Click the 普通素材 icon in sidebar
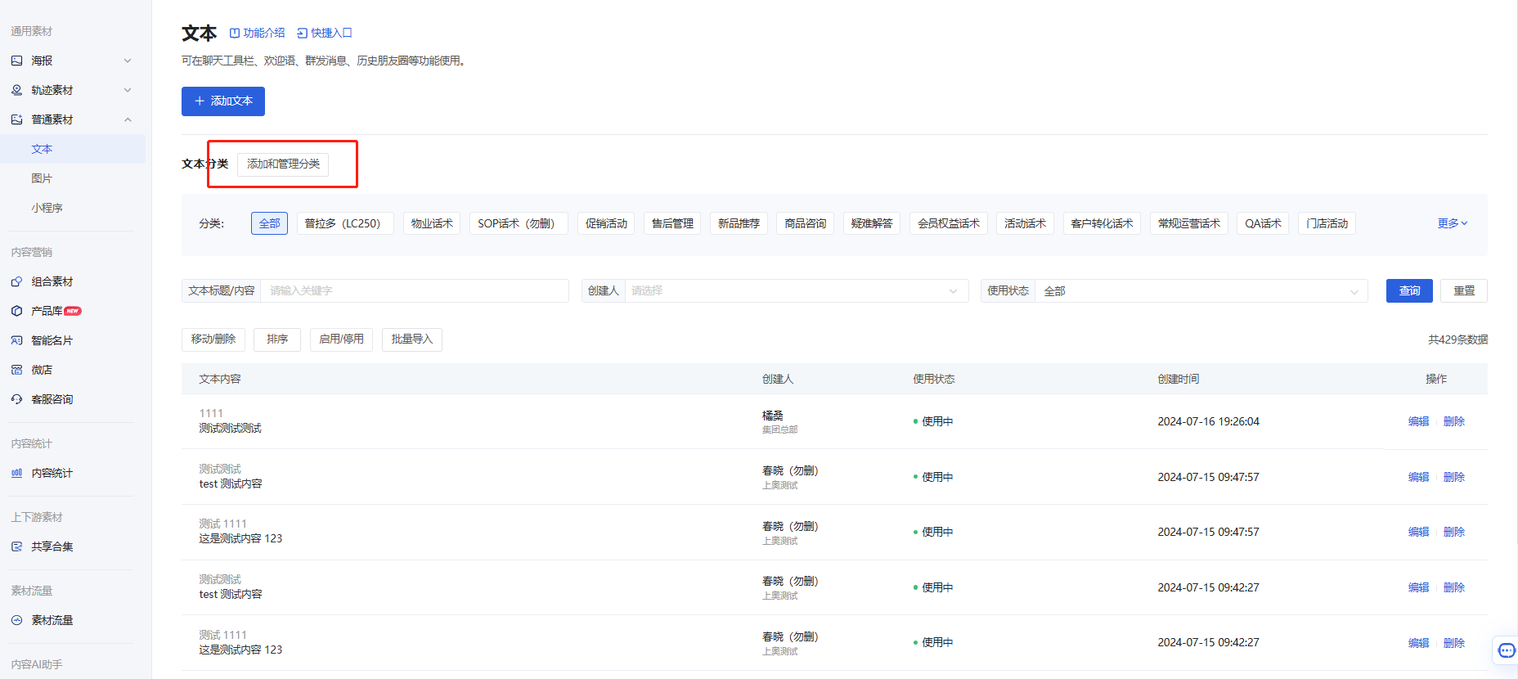The height and width of the screenshot is (679, 1518). click(16, 119)
